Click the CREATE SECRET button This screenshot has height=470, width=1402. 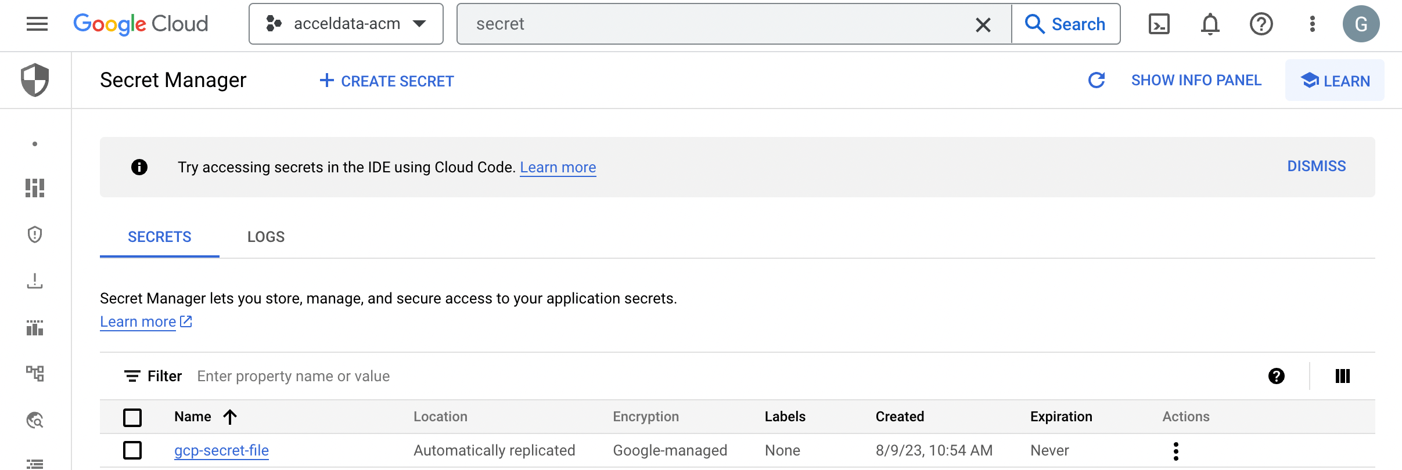click(387, 81)
